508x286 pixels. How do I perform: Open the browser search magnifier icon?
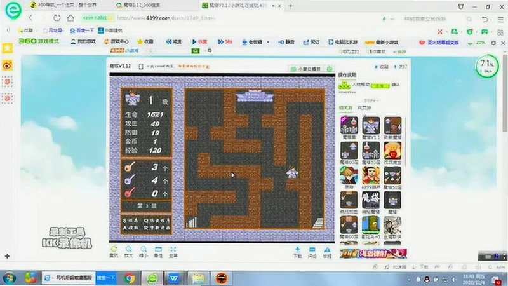click(x=469, y=19)
